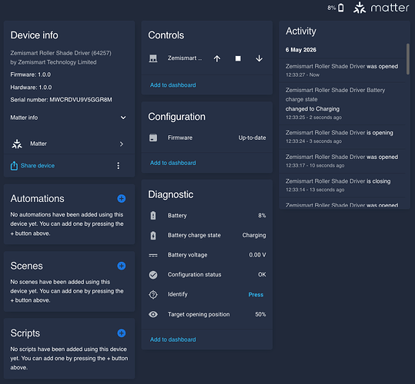Viewport: 415px width, 384px height.
Task: Add Diagnostic entities to dashboard
Action: click(172, 339)
